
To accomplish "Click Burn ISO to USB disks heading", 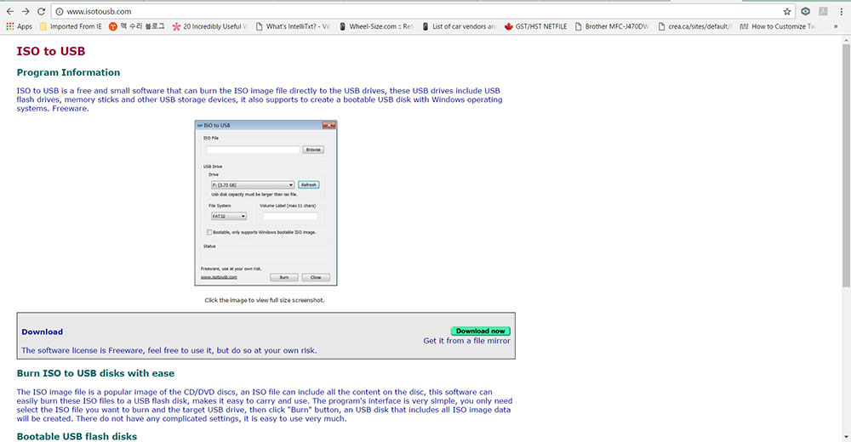I will pos(95,374).
